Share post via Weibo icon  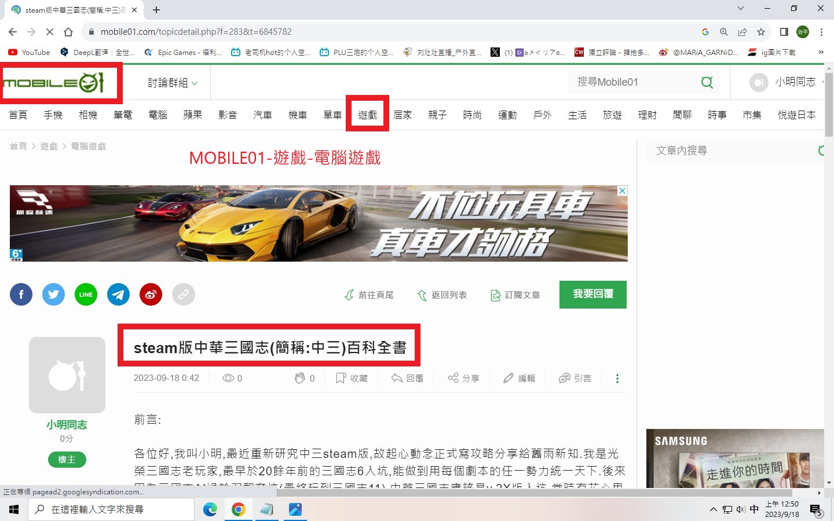[151, 295]
